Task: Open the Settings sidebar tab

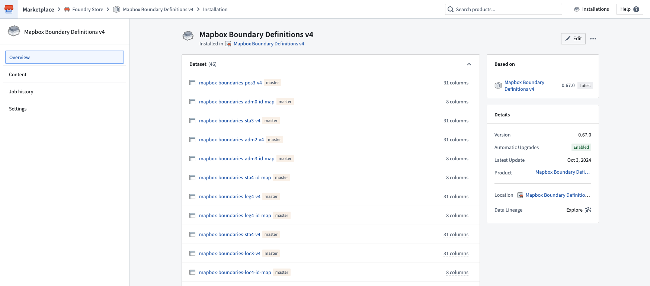Action: tap(64, 109)
